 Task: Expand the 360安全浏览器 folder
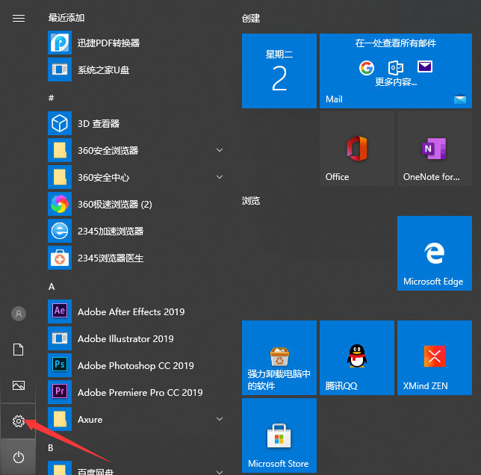click(220, 150)
